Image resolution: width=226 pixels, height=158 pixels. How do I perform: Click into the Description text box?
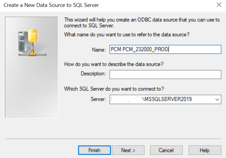coord(165,75)
